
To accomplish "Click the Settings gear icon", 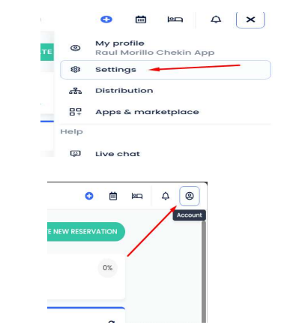I will [x=75, y=69].
